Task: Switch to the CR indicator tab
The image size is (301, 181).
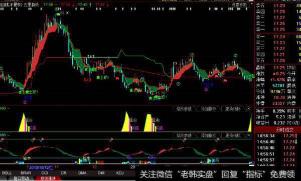Action: 64,173
